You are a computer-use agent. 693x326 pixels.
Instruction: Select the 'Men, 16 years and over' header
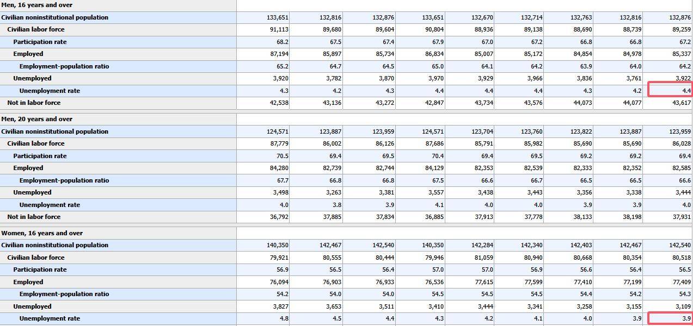click(36, 5)
